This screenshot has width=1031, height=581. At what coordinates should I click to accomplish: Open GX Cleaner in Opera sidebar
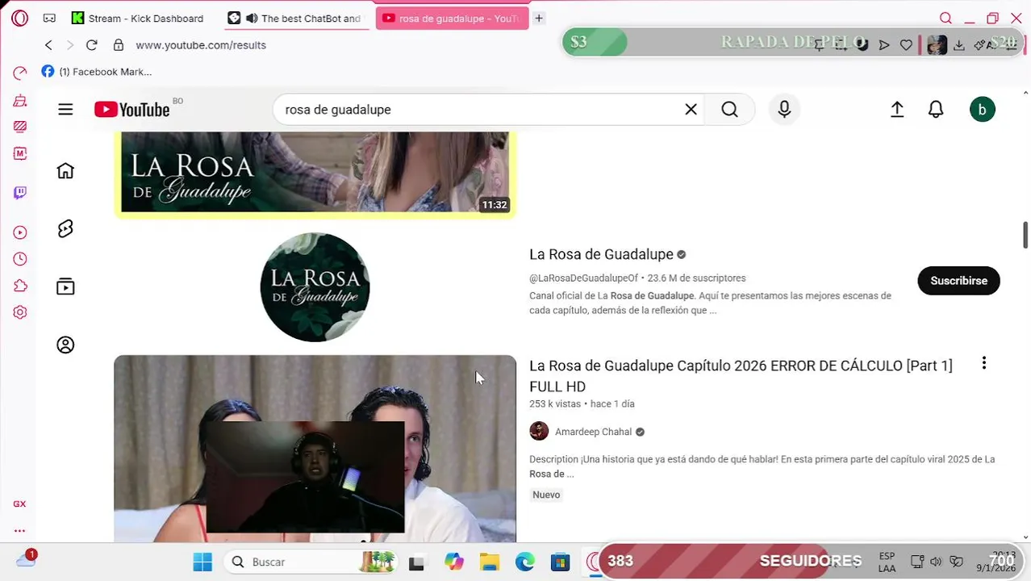pos(20,101)
